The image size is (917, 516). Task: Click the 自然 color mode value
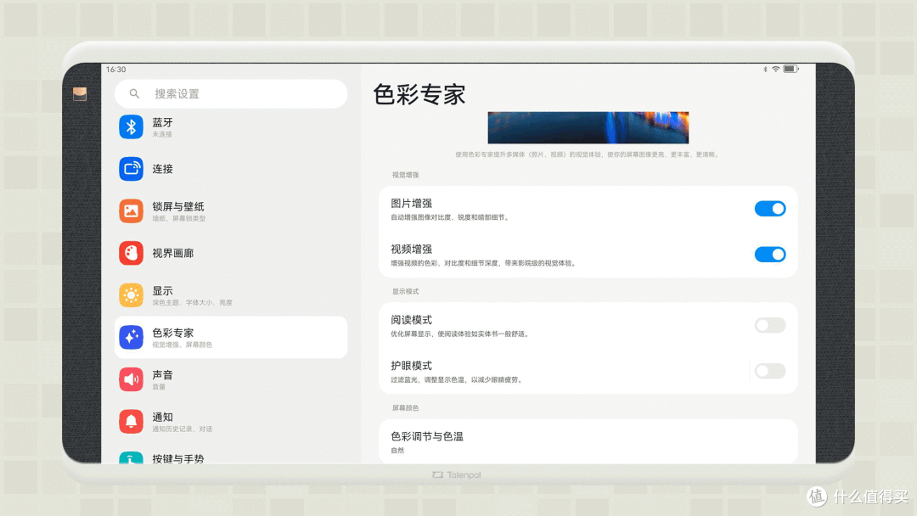click(x=397, y=451)
